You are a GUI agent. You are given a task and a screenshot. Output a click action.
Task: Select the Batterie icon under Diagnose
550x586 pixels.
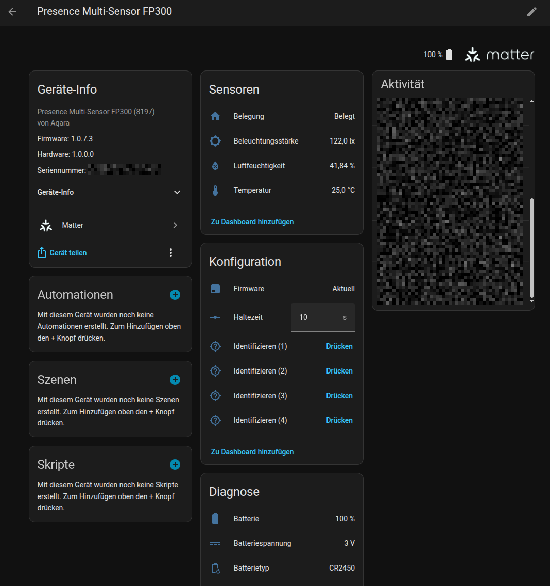pos(215,519)
